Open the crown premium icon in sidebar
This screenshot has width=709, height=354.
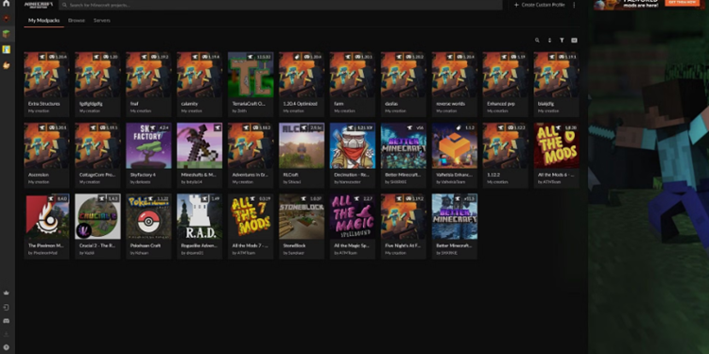coord(6,293)
